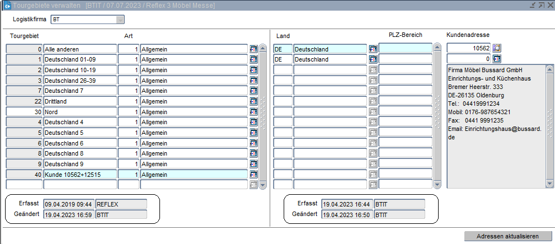Open lookup icon beside Kundenadresse field showing 0
The height and width of the screenshot is (244, 555).
[x=496, y=59]
